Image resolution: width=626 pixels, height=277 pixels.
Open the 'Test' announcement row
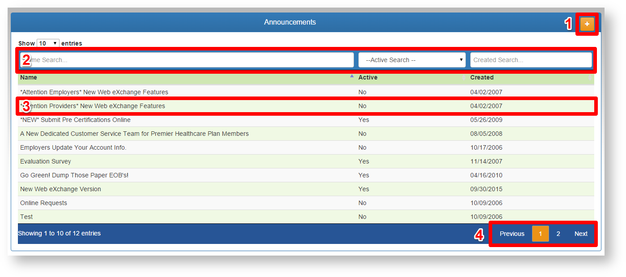(306, 217)
